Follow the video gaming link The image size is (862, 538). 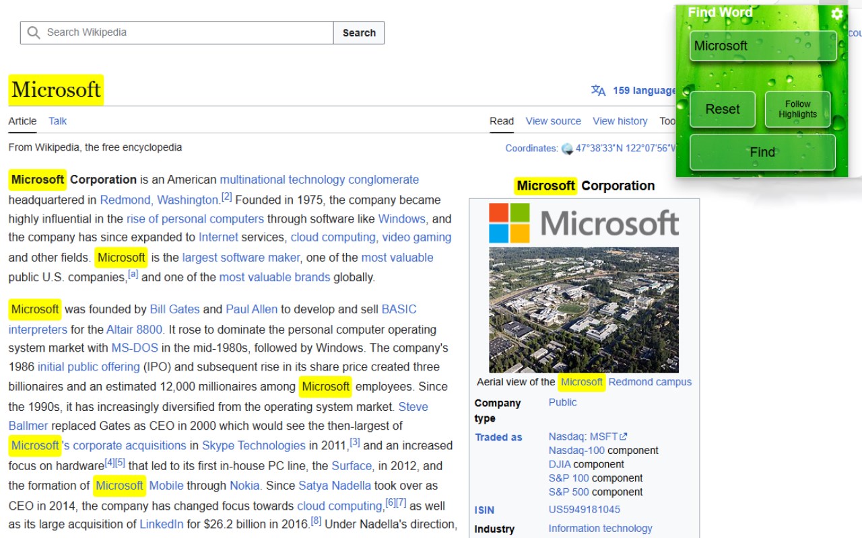click(x=417, y=237)
